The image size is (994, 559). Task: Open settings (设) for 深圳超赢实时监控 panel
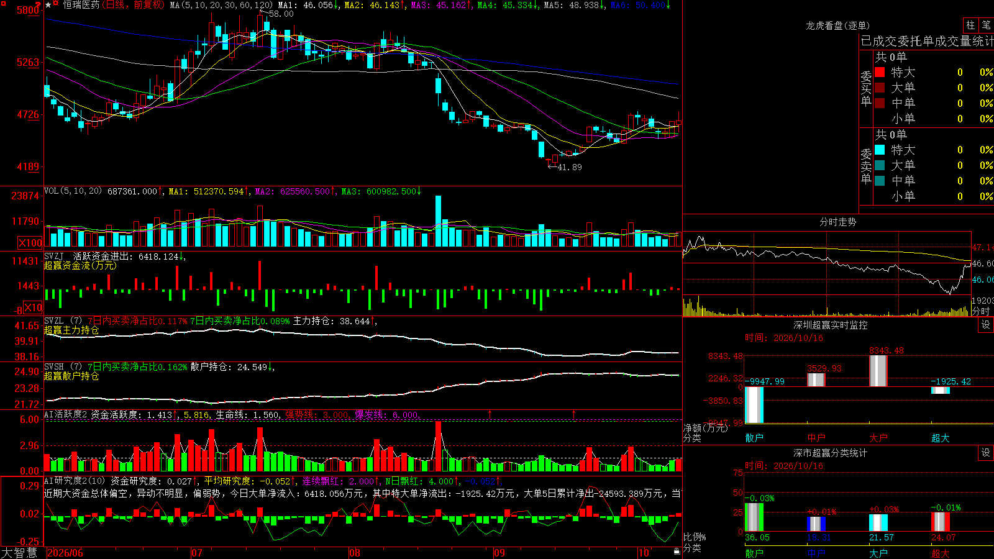click(986, 325)
